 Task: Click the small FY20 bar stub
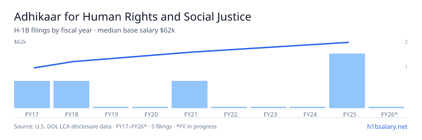click(x=150, y=107)
